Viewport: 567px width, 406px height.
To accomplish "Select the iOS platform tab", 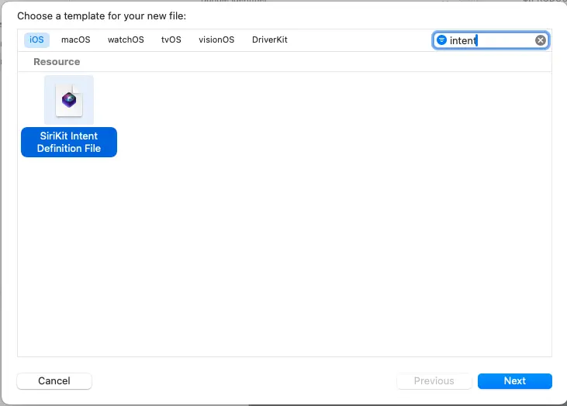I will coord(36,40).
